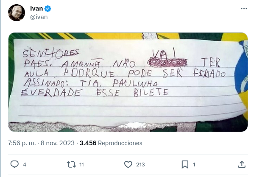Click the 3.456 view count number
The width and height of the screenshot is (257, 177).
[88, 143]
